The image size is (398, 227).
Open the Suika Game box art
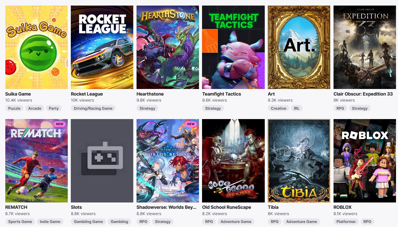(x=36, y=47)
